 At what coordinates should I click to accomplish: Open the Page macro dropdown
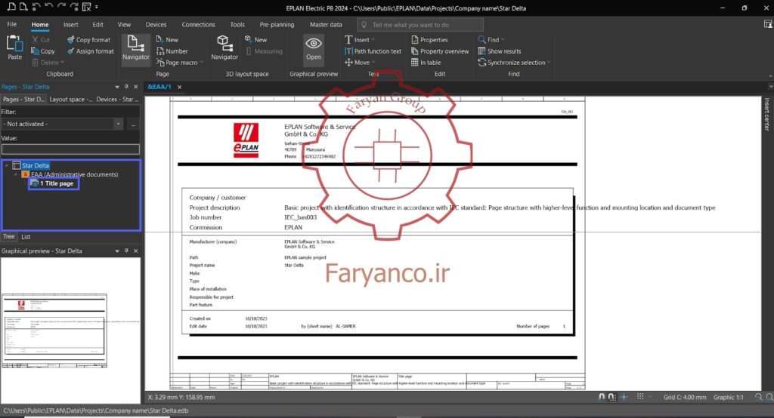point(201,63)
